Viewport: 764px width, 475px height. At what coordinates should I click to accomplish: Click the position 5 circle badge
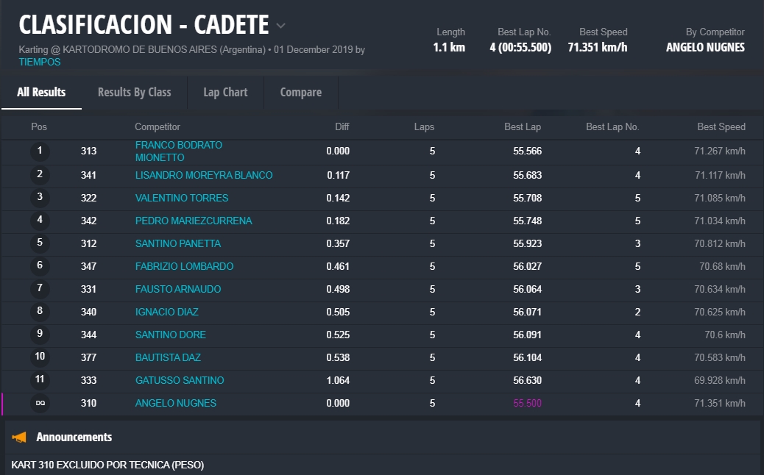40,243
